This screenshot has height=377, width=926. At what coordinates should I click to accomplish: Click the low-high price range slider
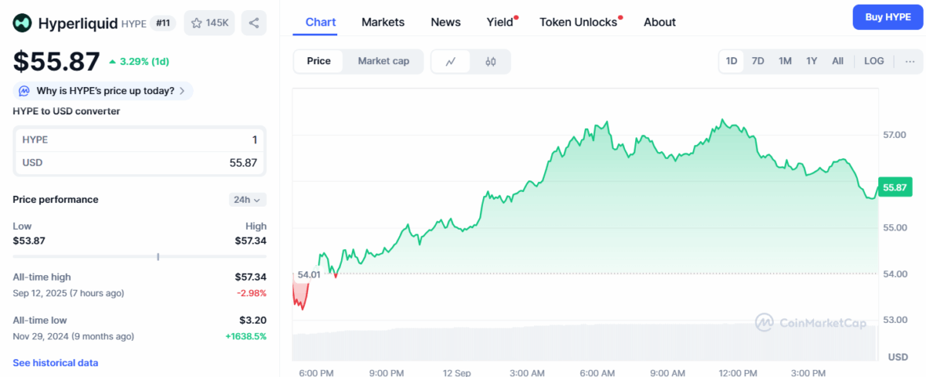coord(140,256)
